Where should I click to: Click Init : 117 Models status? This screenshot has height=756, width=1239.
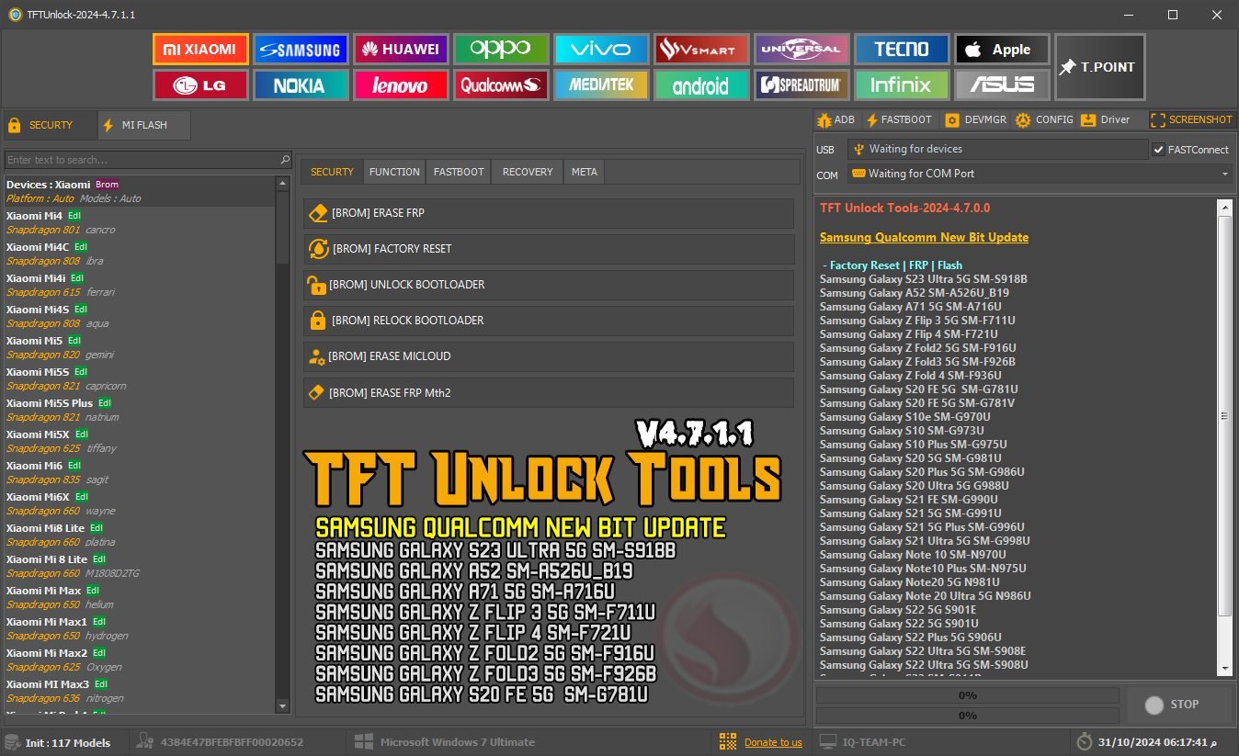[57, 742]
